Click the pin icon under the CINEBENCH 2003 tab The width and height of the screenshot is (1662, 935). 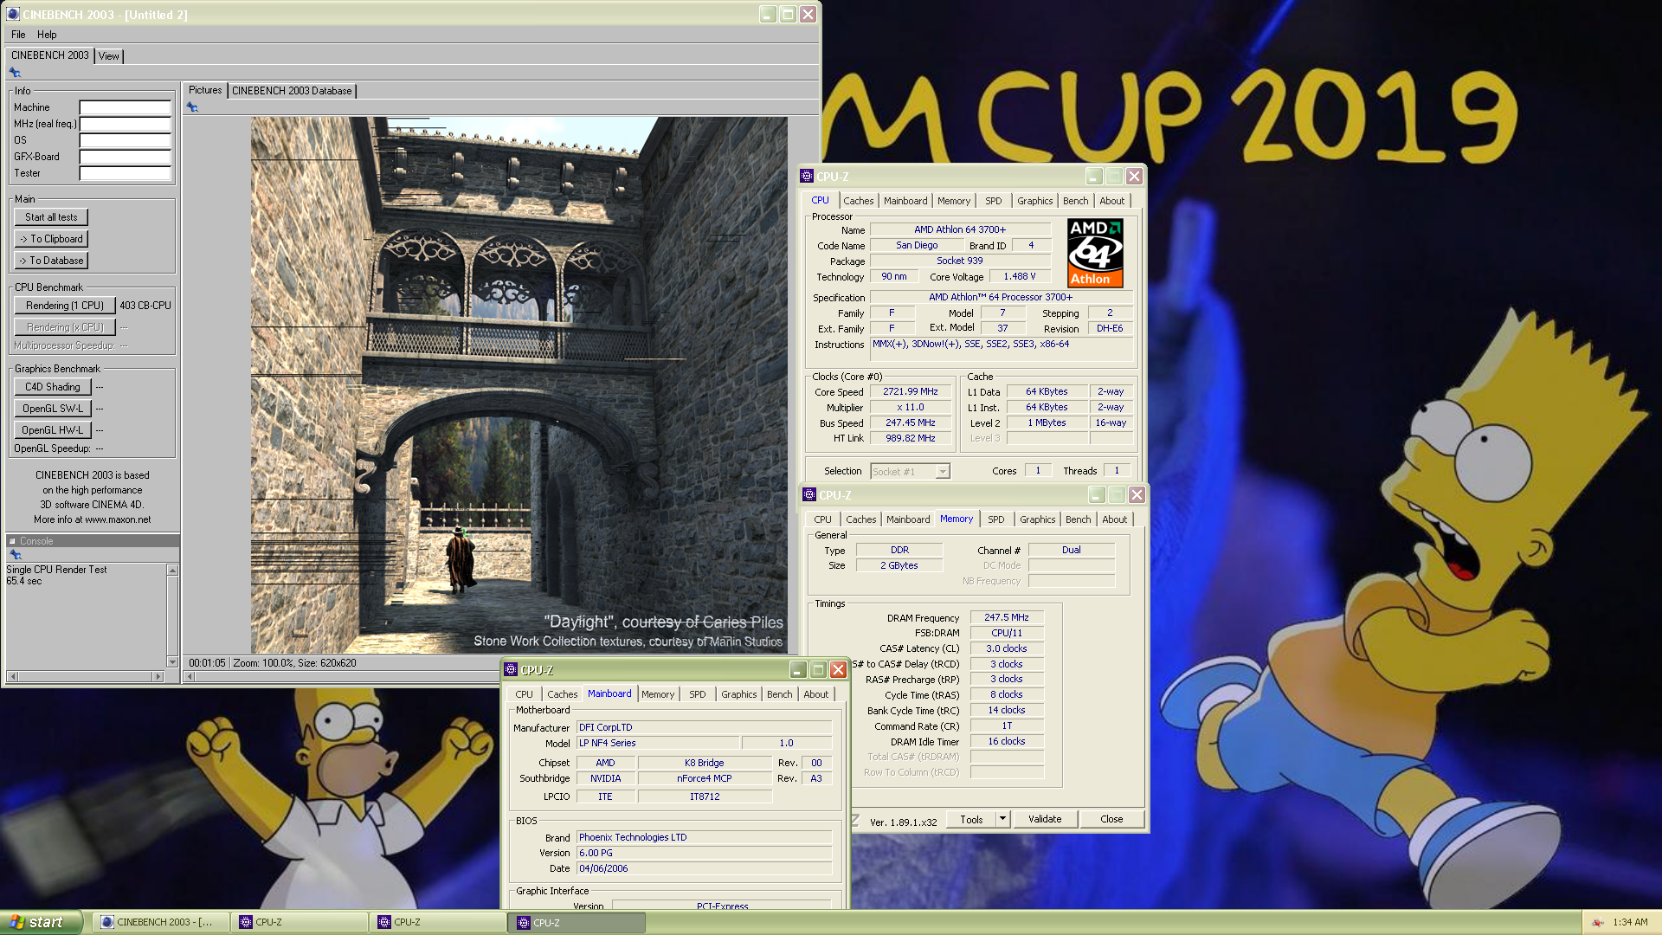click(x=15, y=73)
